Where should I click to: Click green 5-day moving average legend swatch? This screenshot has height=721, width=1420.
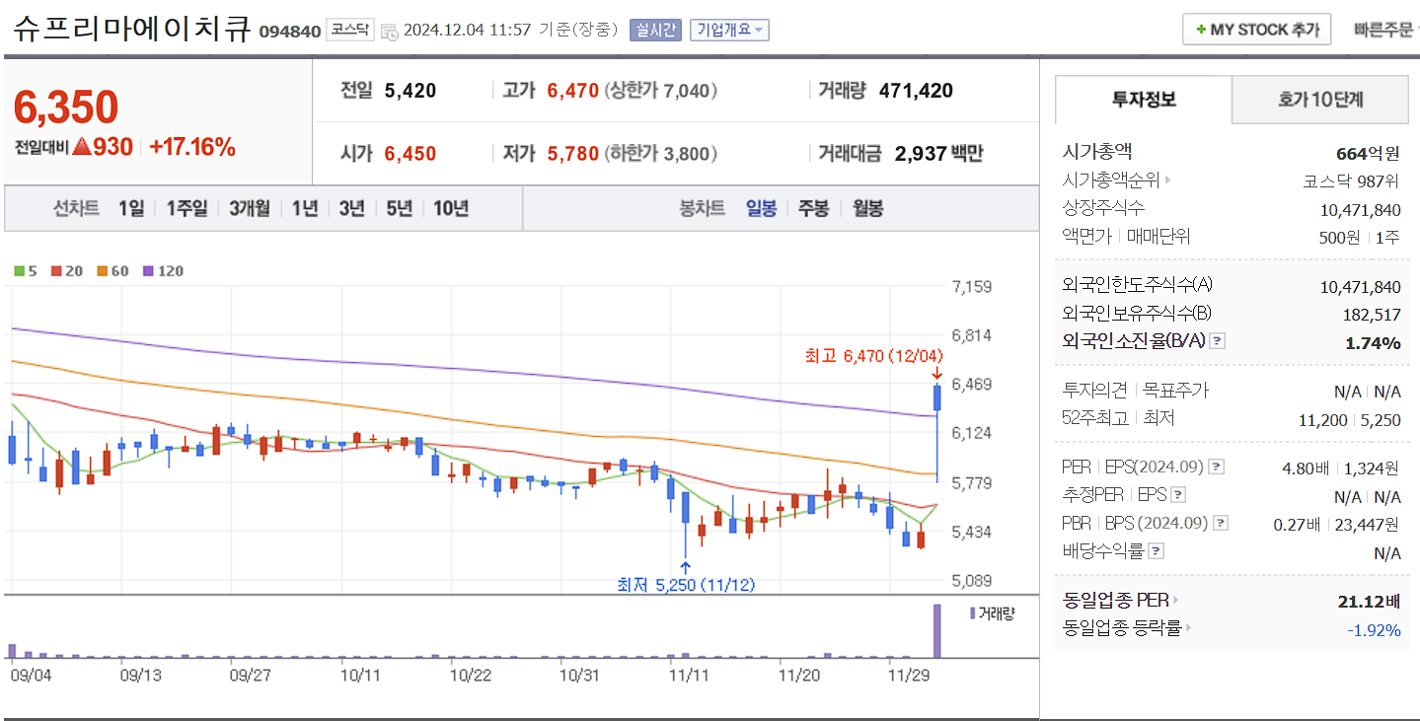coord(19,271)
